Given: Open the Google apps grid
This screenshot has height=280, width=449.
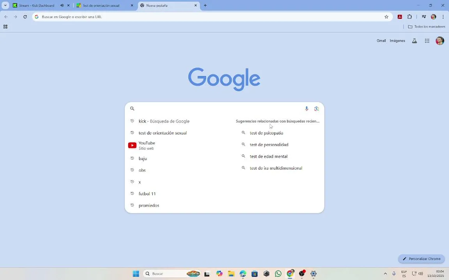Looking at the screenshot, I should tap(427, 41).
